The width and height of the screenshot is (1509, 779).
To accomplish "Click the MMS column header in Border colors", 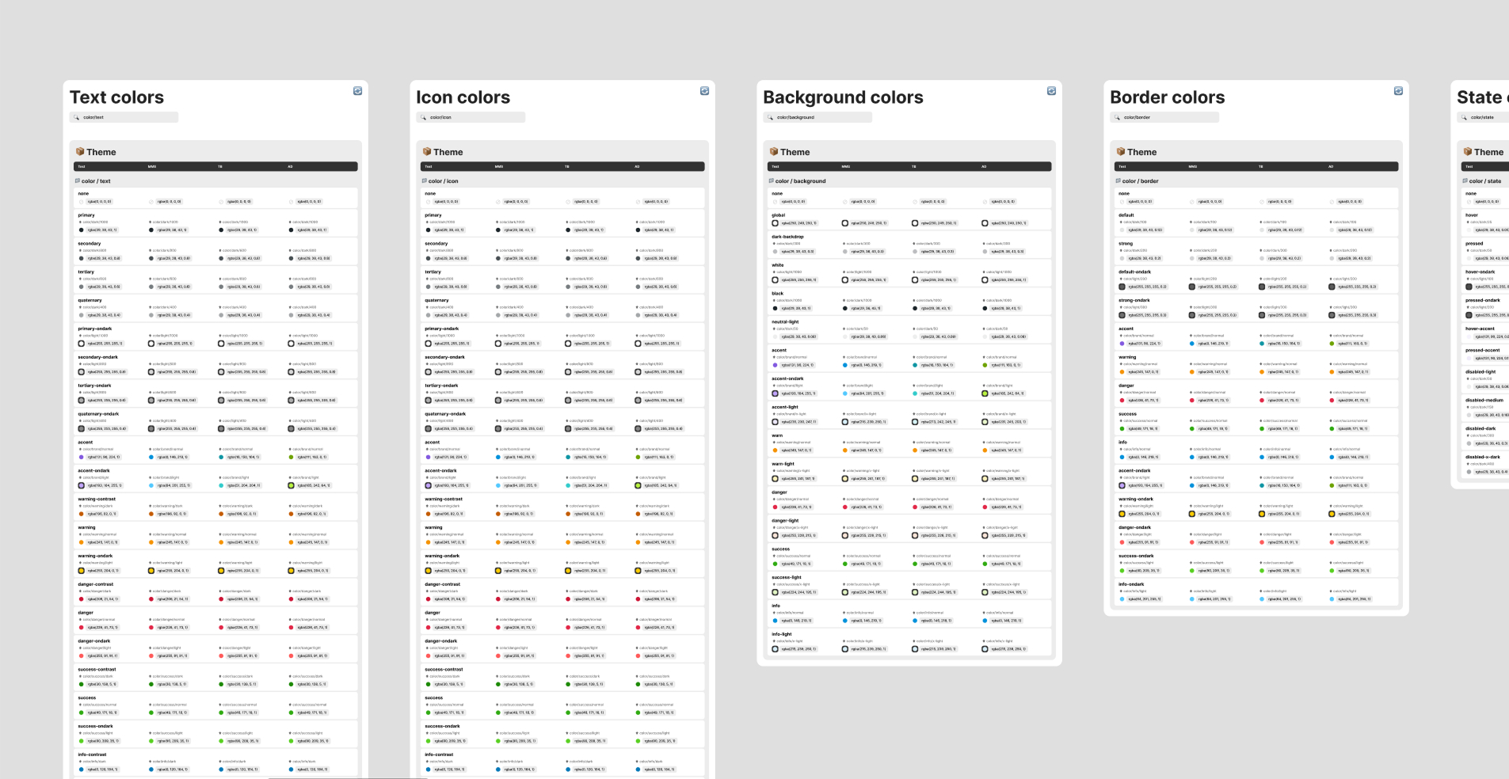I will pos(1193,167).
